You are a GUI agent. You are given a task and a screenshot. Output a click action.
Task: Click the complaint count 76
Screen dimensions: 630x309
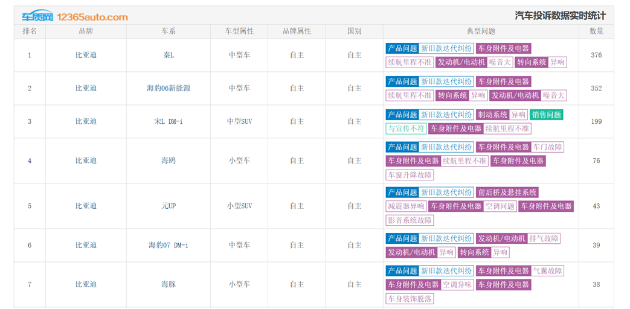pos(596,161)
